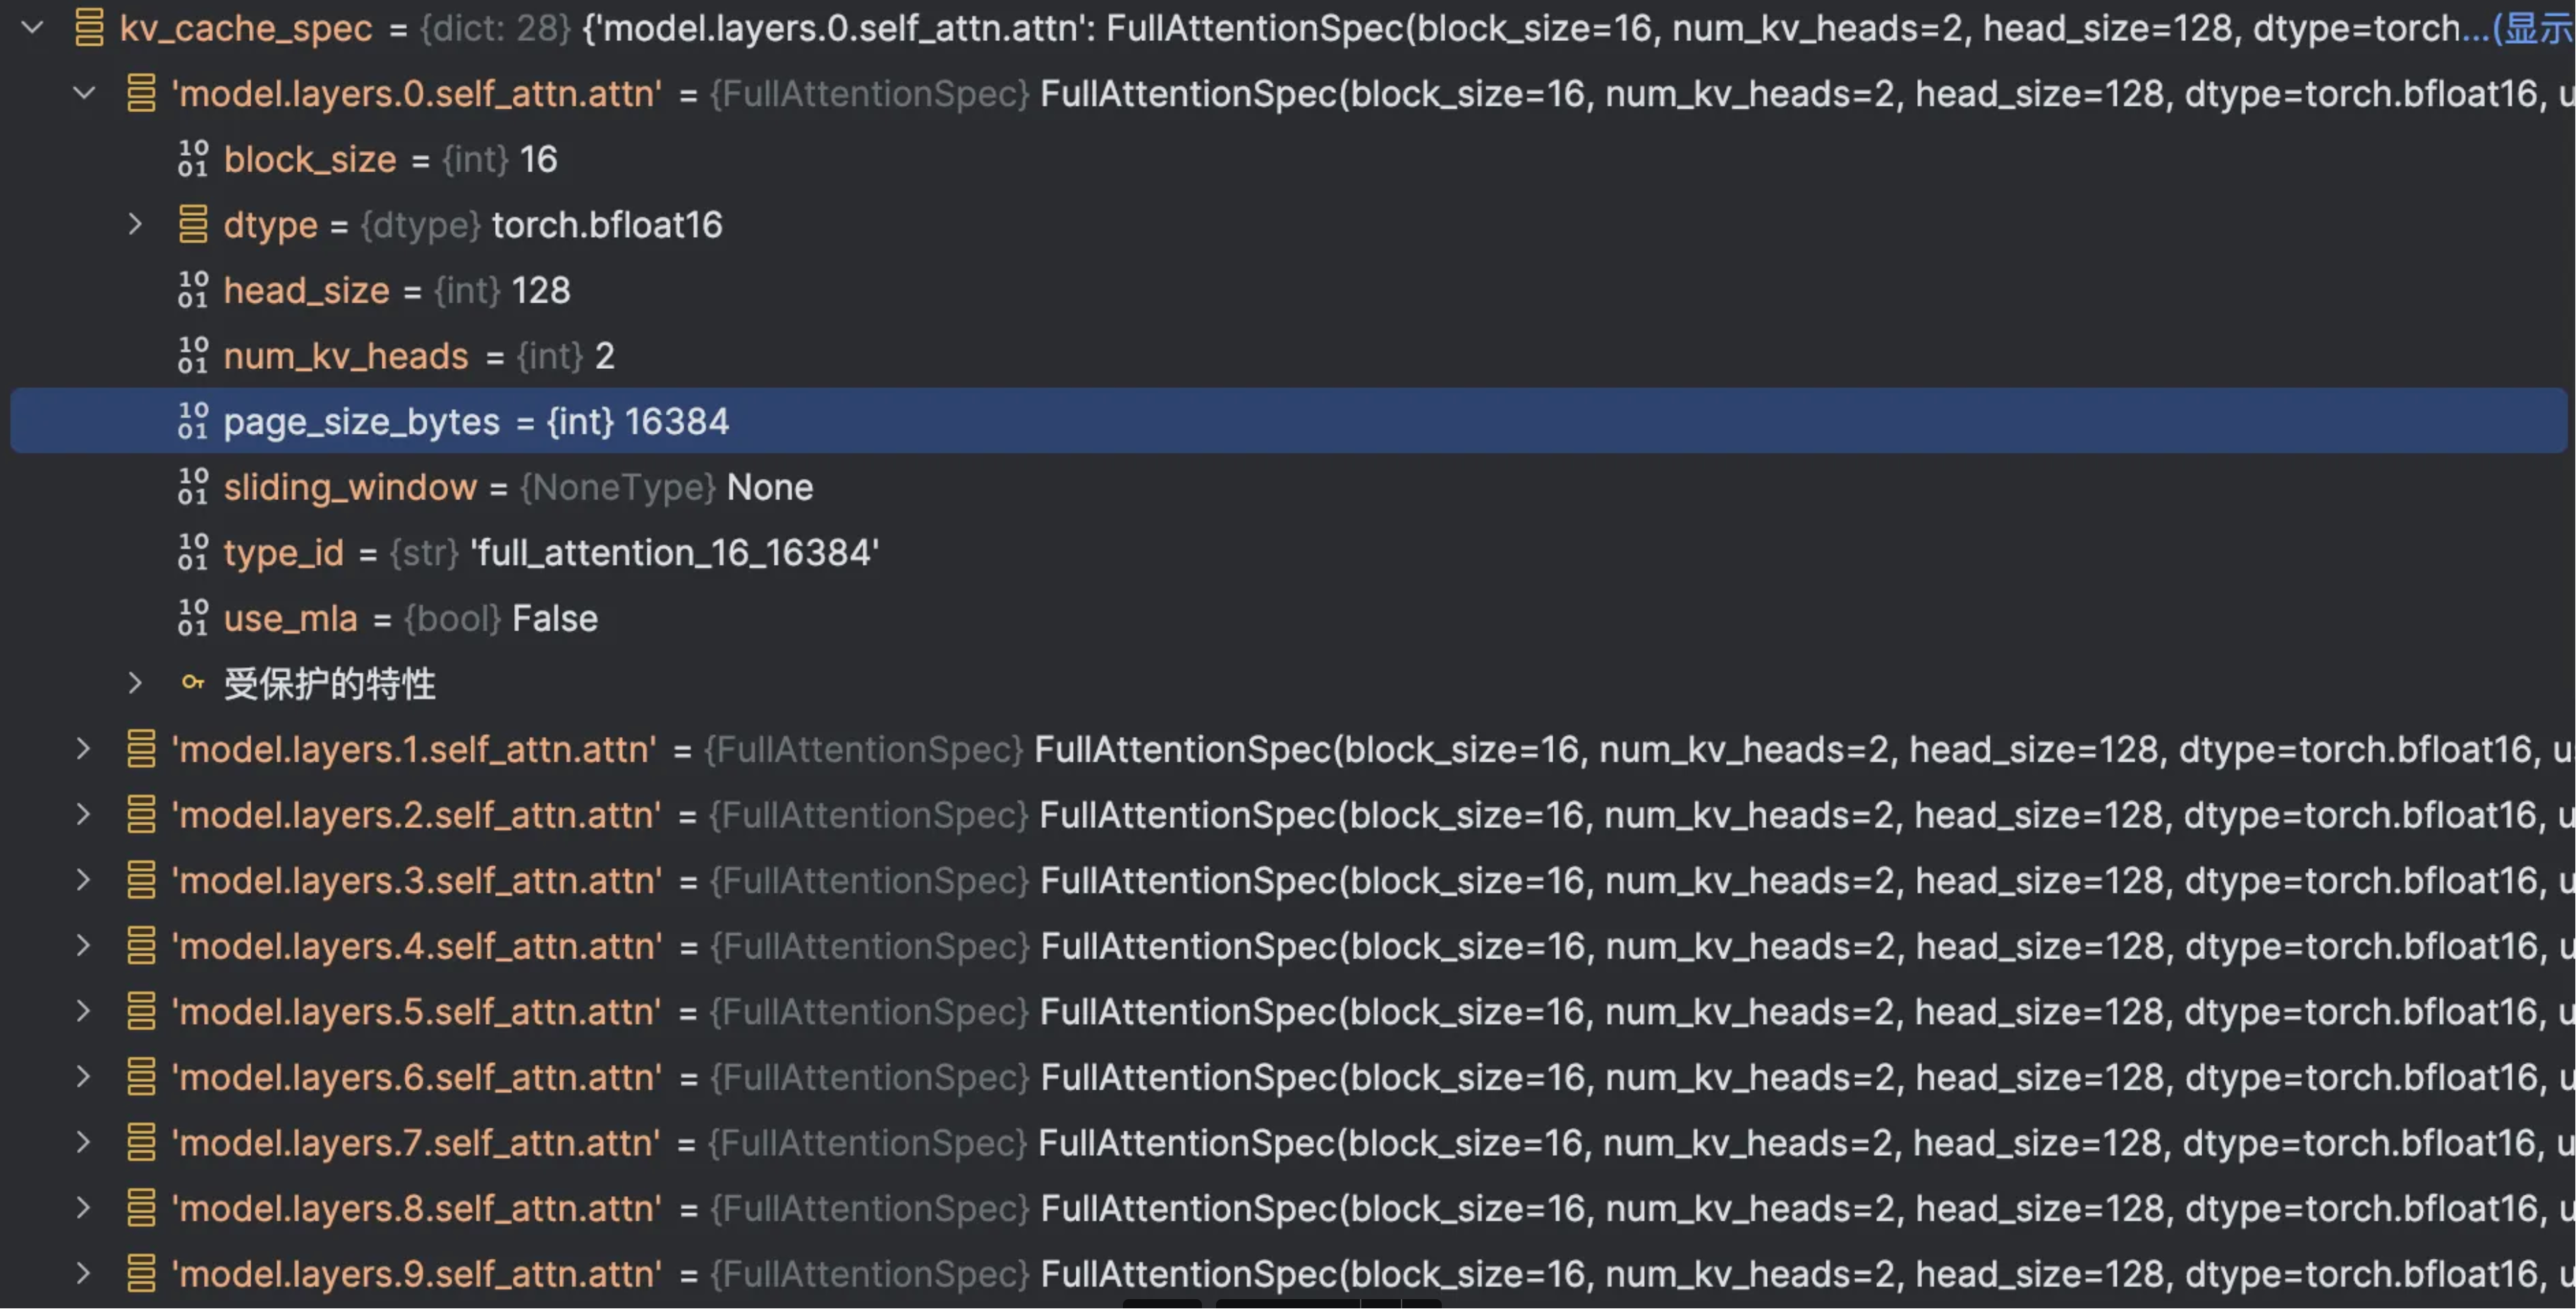Click the 'model.layers.5.self_attn.attn' key name
2576x1309 pixels.
tap(416, 1012)
